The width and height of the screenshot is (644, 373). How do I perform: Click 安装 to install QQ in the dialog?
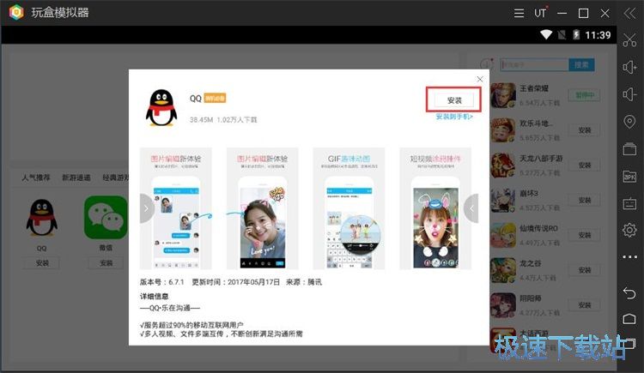coord(454,100)
